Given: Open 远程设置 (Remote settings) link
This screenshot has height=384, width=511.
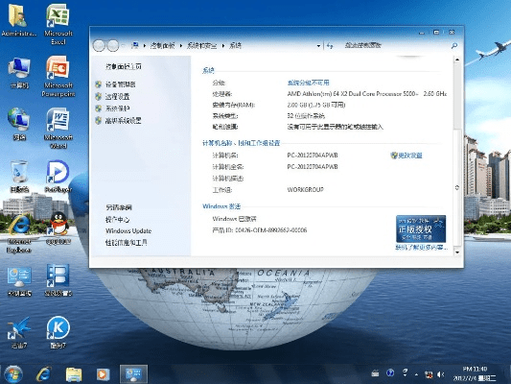Looking at the screenshot, I should coord(117,97).
